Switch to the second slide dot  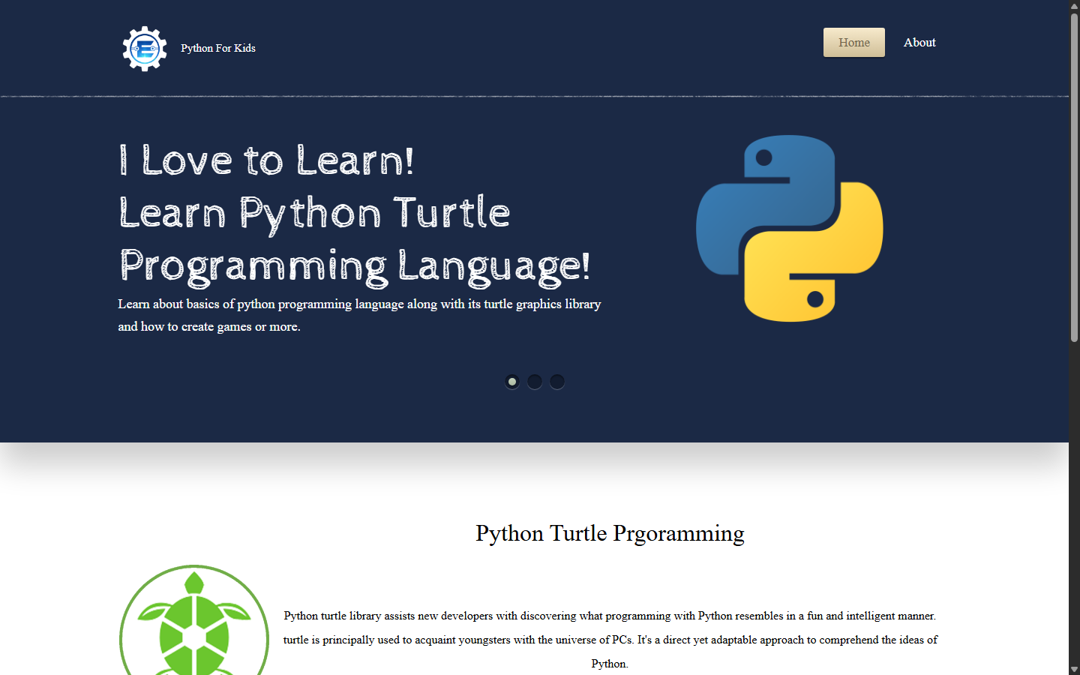coord(535,382)
